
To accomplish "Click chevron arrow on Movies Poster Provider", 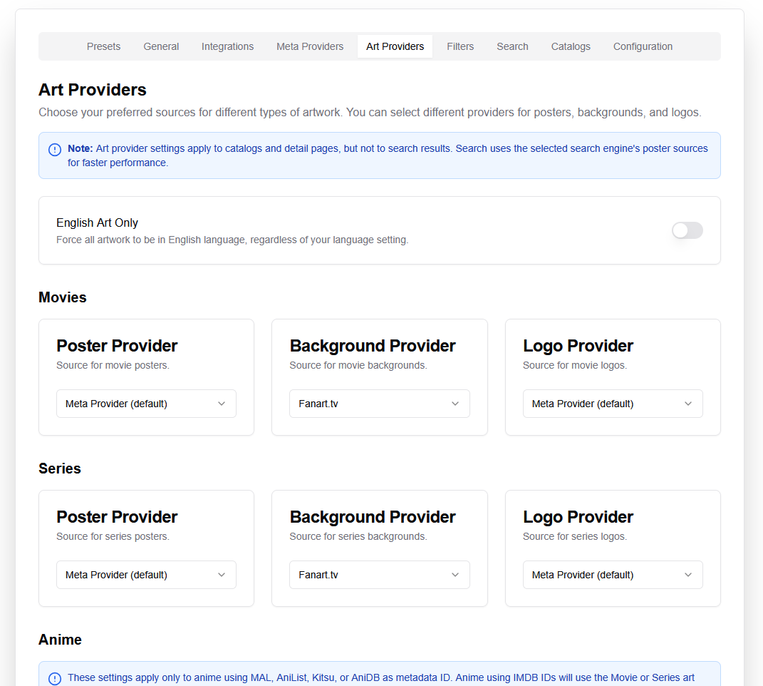I will click(222, 404).
